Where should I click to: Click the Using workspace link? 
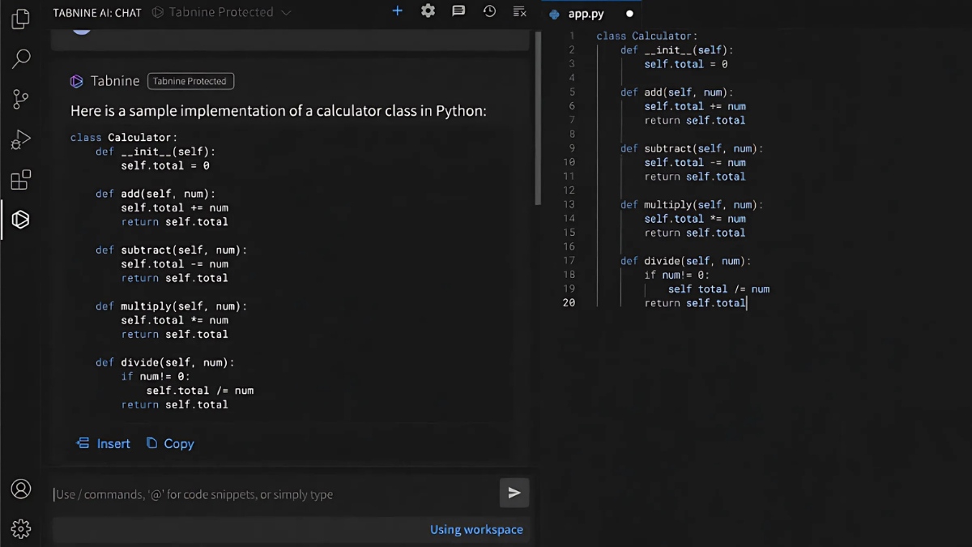pos(476,529)
